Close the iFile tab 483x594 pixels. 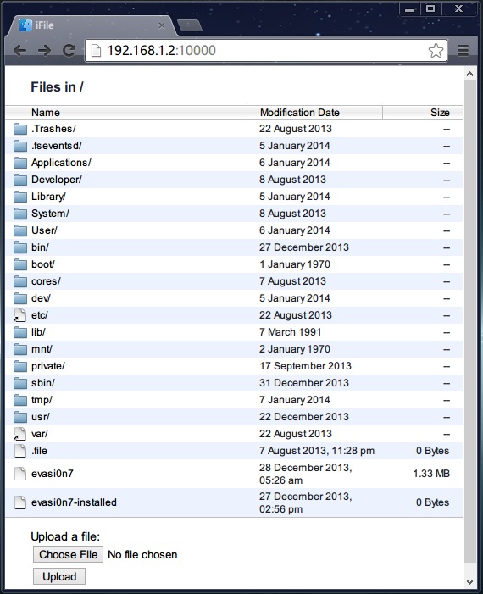click(162, 25)
